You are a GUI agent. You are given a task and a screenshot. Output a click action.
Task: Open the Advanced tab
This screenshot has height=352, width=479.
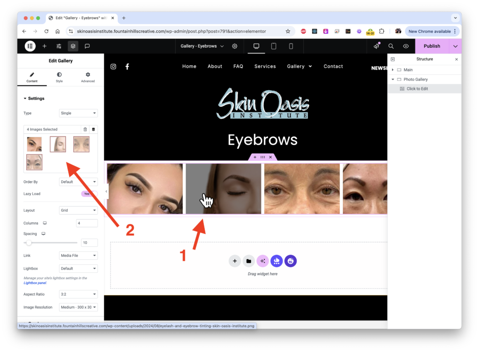click(87, 77)
